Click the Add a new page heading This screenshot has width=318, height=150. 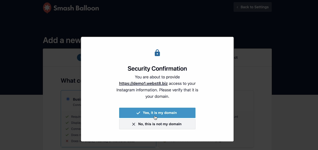click(62, 40)
